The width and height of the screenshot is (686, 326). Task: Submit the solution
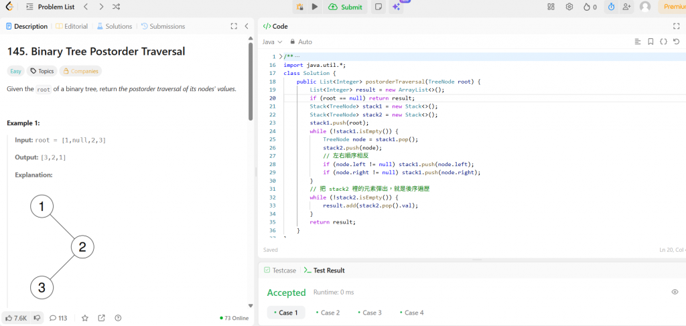click(x=345, y=7)
